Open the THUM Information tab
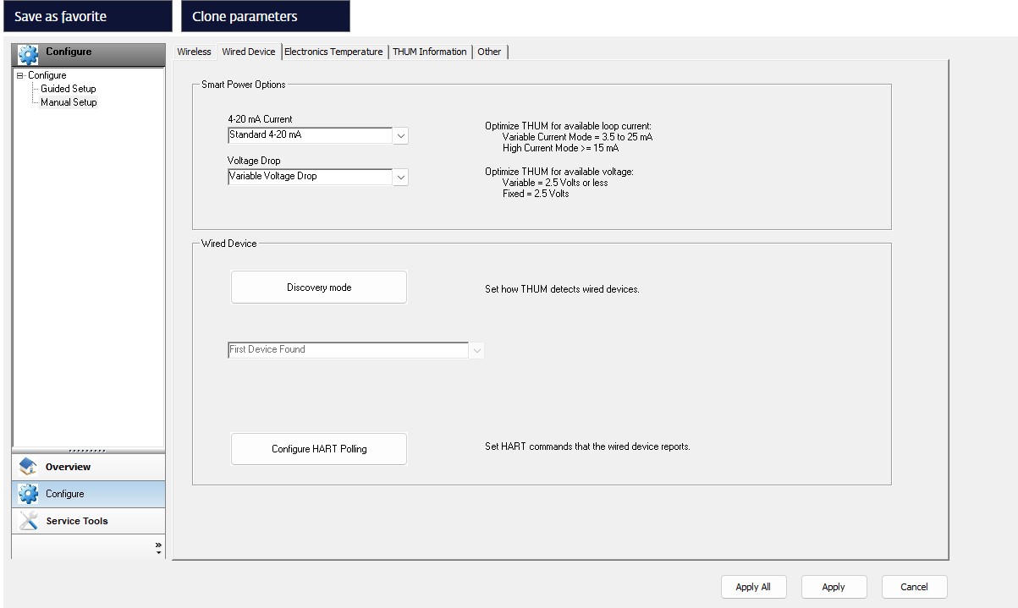This screenshot has width=1018, height=608. click(430, 52)
